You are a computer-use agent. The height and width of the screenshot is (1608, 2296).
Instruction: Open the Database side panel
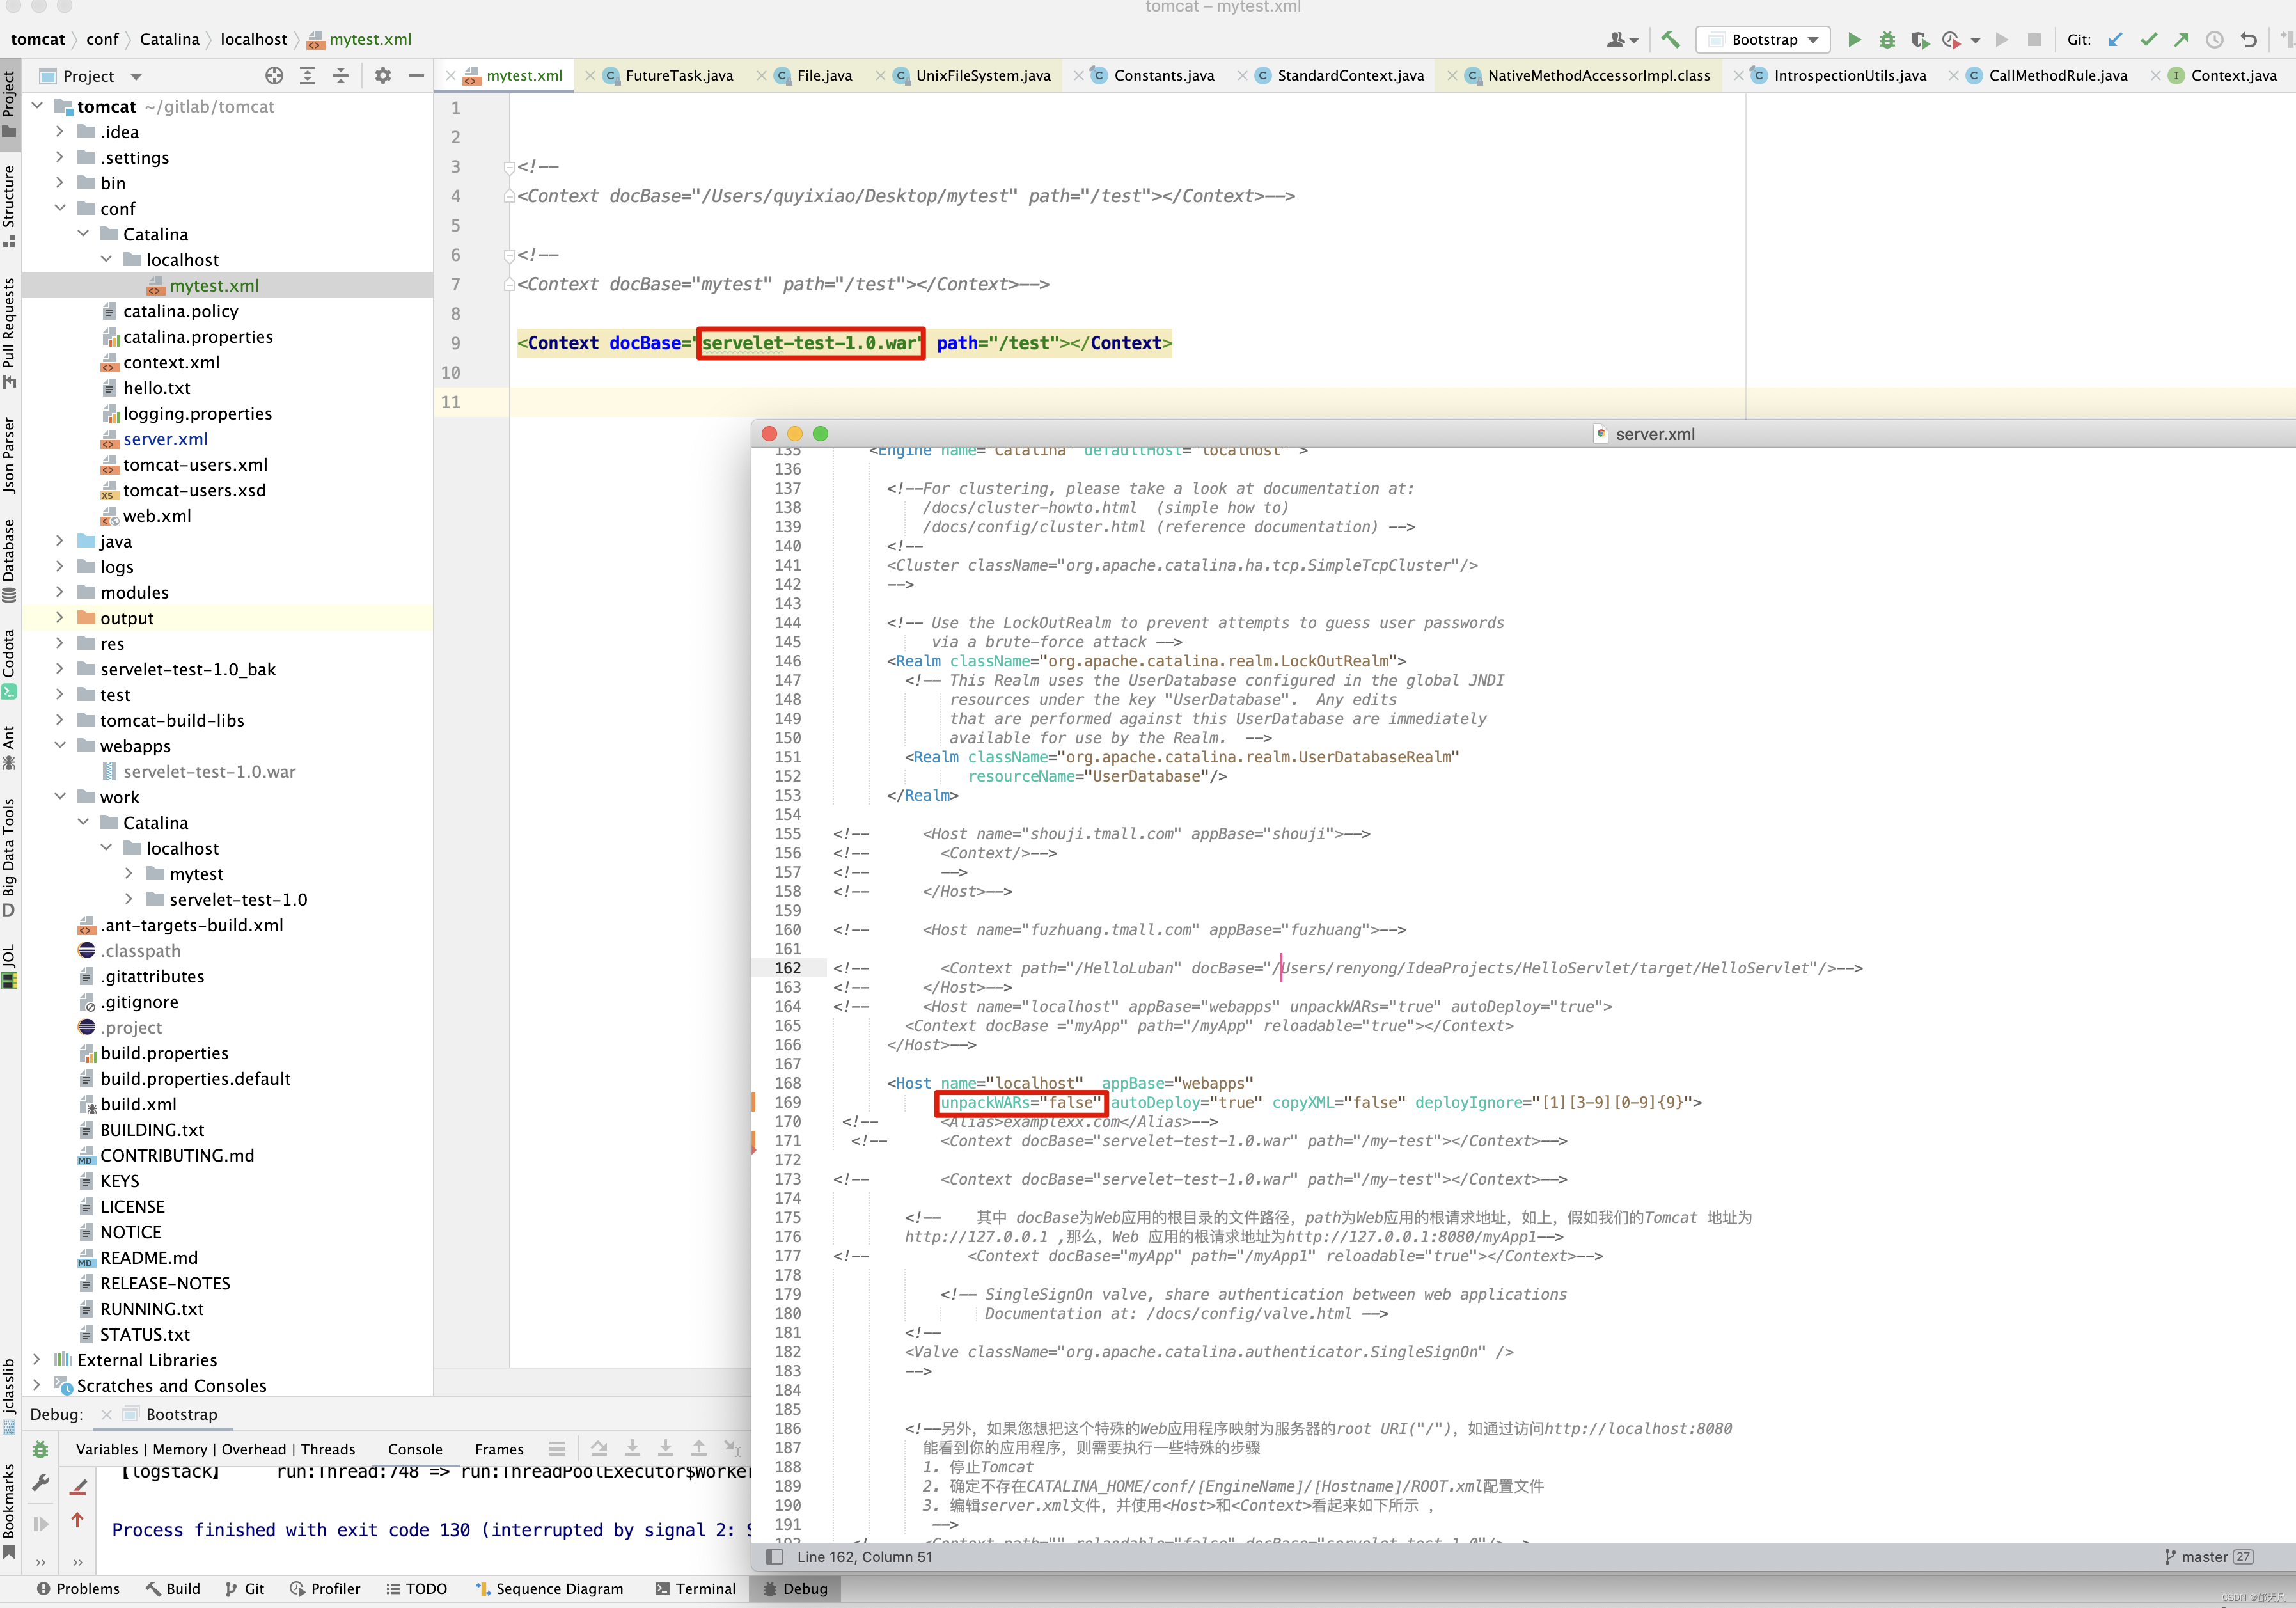click(x=9, y=561)
